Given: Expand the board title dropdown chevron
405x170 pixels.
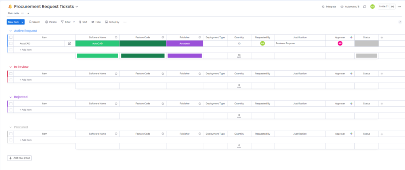Looking at the screenshot, I should click(77, 7).
